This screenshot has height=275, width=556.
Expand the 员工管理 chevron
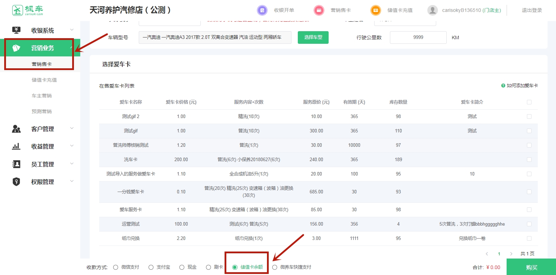(72, 164)
